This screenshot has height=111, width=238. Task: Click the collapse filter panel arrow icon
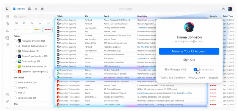pos(54,17)
